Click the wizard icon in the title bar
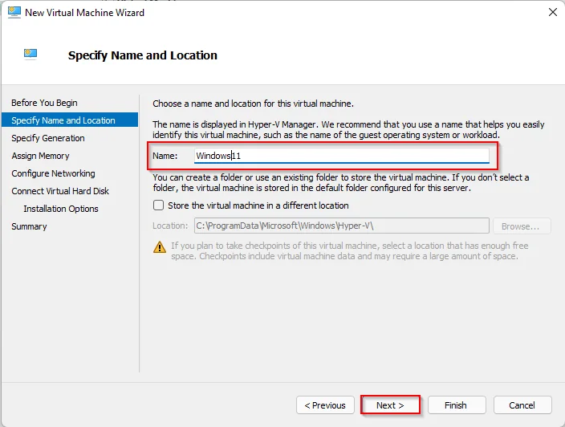 point(14,12)
